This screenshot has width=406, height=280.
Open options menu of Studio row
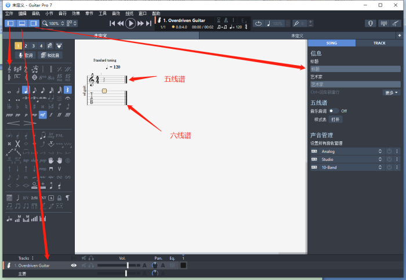coord(397,159)
